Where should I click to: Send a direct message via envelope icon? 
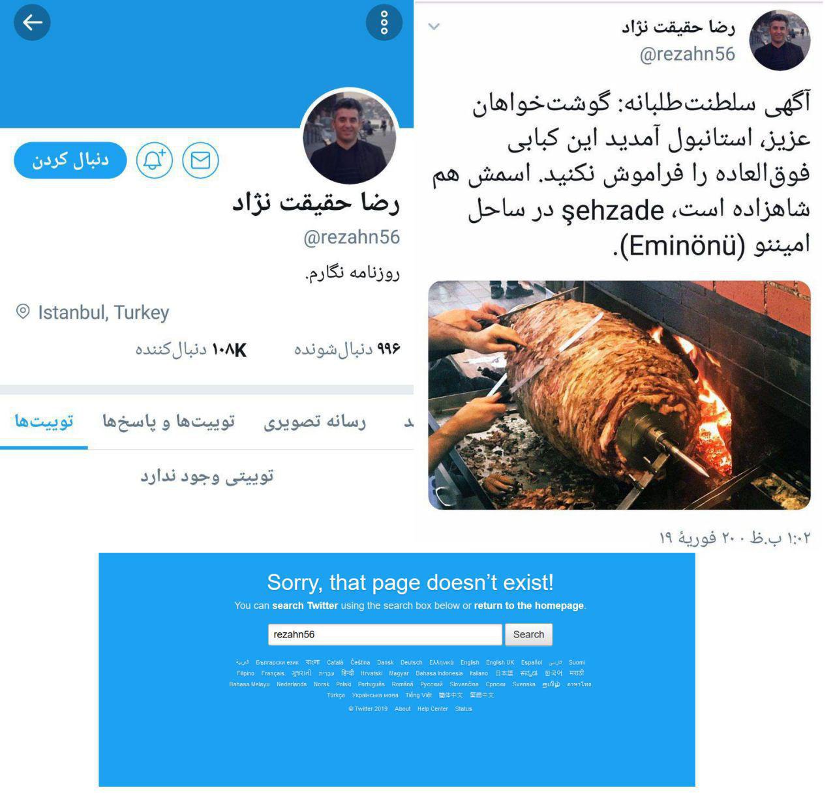[x=200, y=160]
